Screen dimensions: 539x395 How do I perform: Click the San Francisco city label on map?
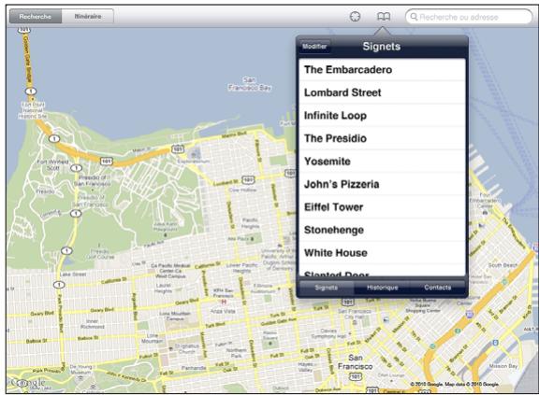pyautogui.click(x=355, y=362)
